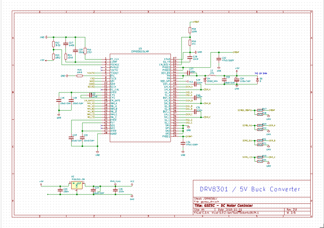324x228 pixels.
Task: Select the 'Rev: 3.0' title block field
Action: [x=292, y=210]
